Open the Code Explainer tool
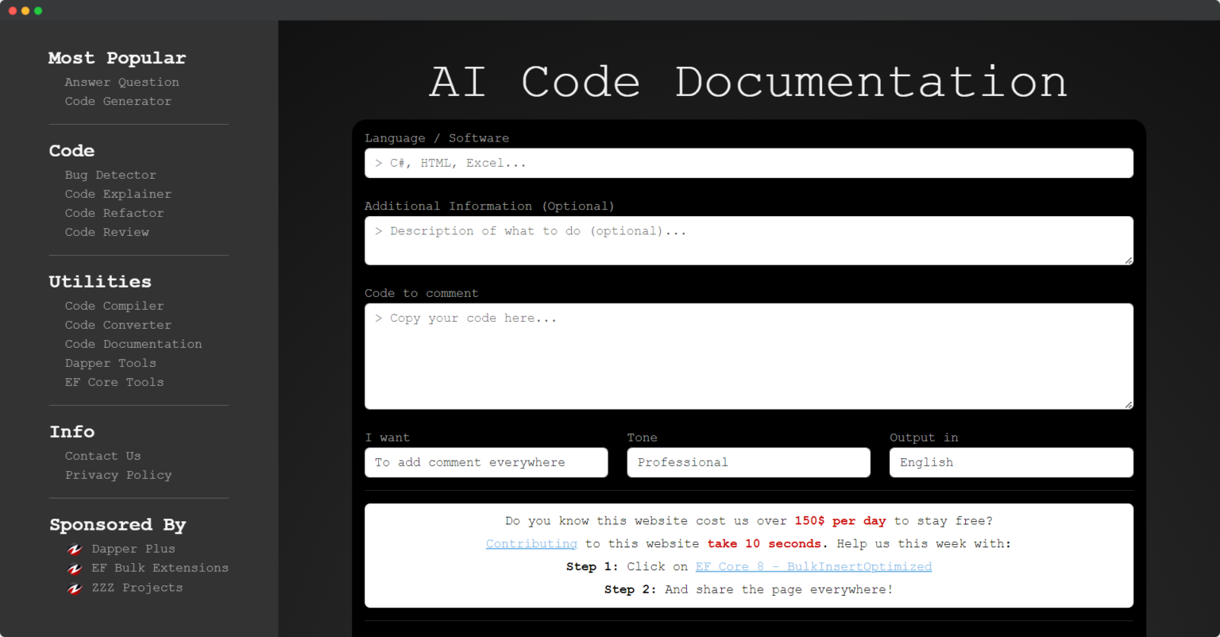 [x=118, y=194]
